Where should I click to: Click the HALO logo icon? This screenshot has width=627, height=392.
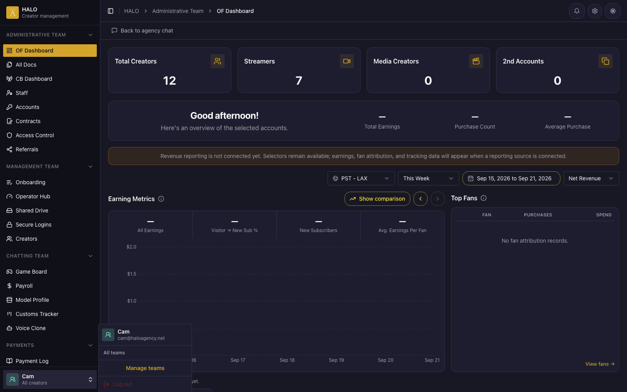coord(13,13)
